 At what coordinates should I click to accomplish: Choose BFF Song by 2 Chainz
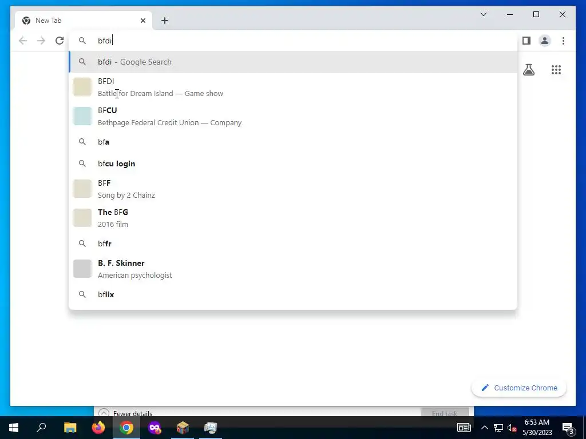293,189
